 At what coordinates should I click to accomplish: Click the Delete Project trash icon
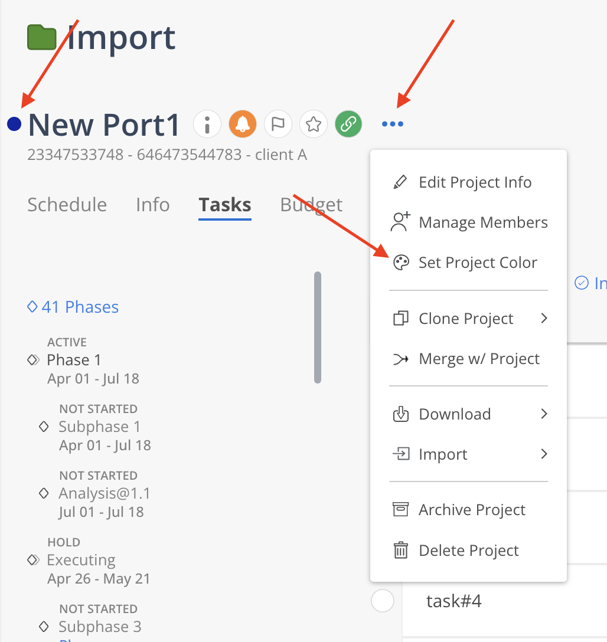401,551
